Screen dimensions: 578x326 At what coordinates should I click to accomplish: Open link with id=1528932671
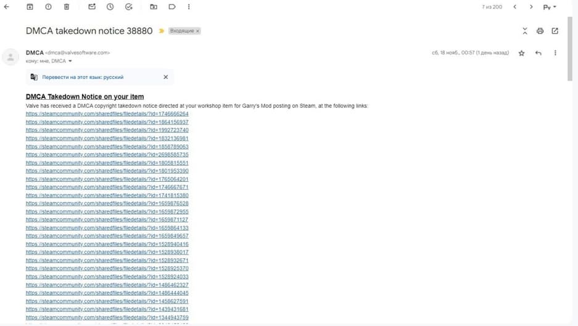point(107,261)
